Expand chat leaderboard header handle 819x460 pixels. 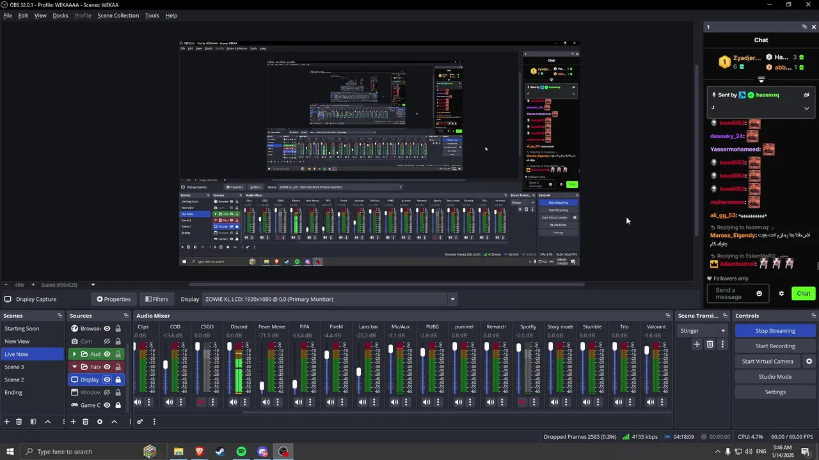click(x=761, y=80)
